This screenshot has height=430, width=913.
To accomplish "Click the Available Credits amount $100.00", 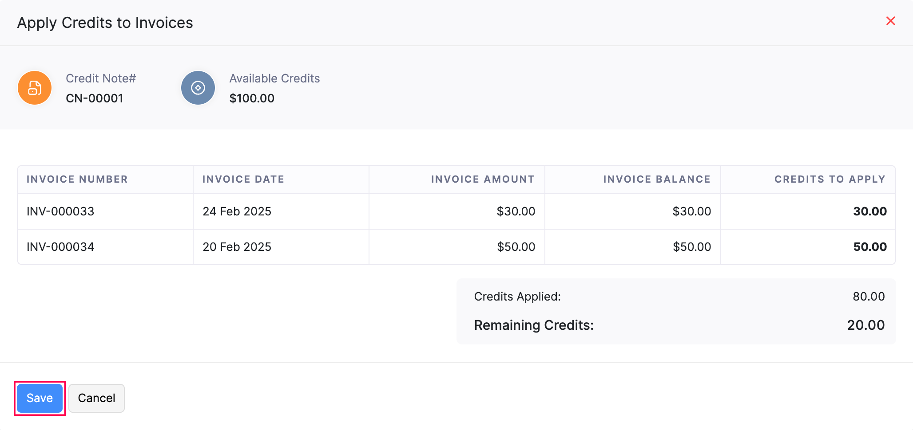I will tap(252, 98).
